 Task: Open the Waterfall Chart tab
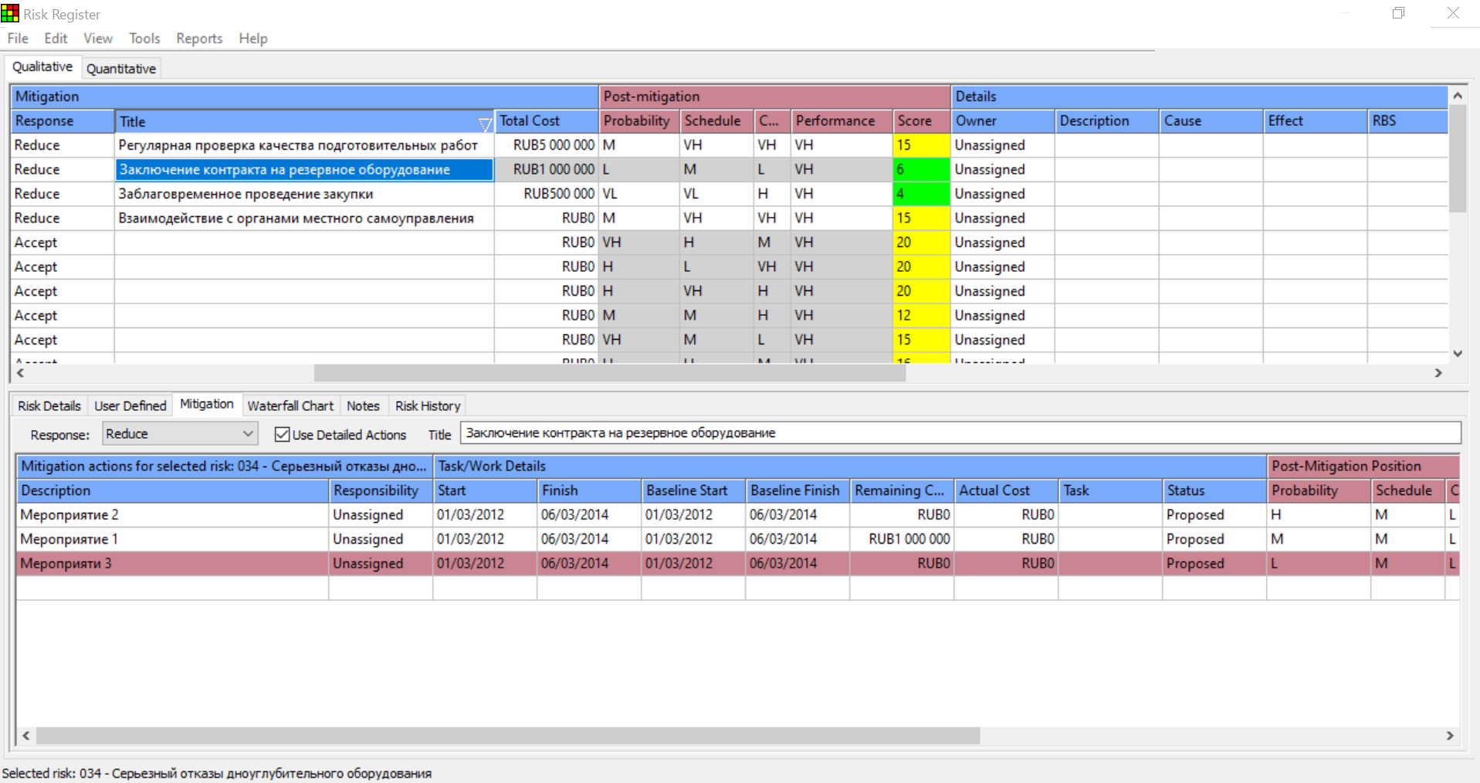click(290, 406)
